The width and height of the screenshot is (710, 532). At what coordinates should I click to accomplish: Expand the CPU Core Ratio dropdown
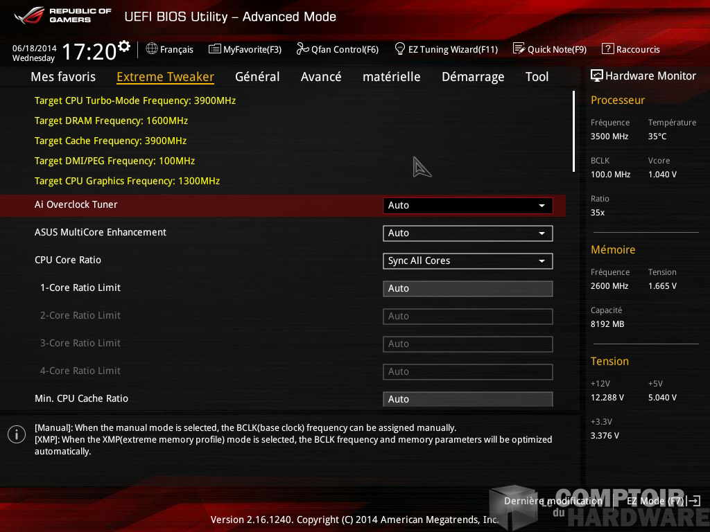tap(468, 261)
